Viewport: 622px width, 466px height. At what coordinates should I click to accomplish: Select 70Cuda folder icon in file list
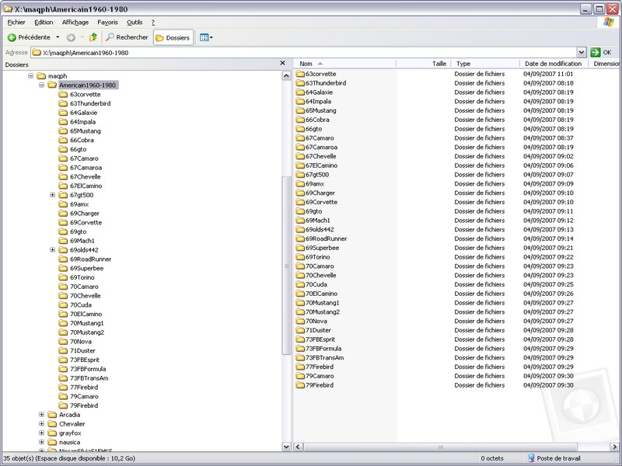[x=300, y=284]
